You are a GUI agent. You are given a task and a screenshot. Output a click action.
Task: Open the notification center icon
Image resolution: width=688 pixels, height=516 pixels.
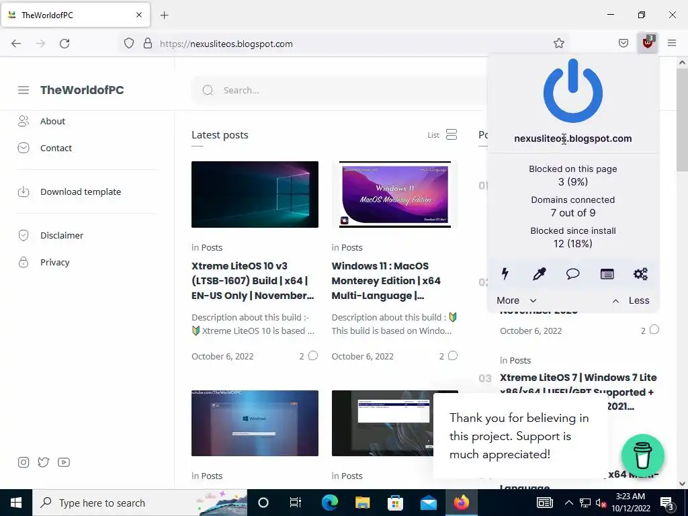tap(667, 503)
